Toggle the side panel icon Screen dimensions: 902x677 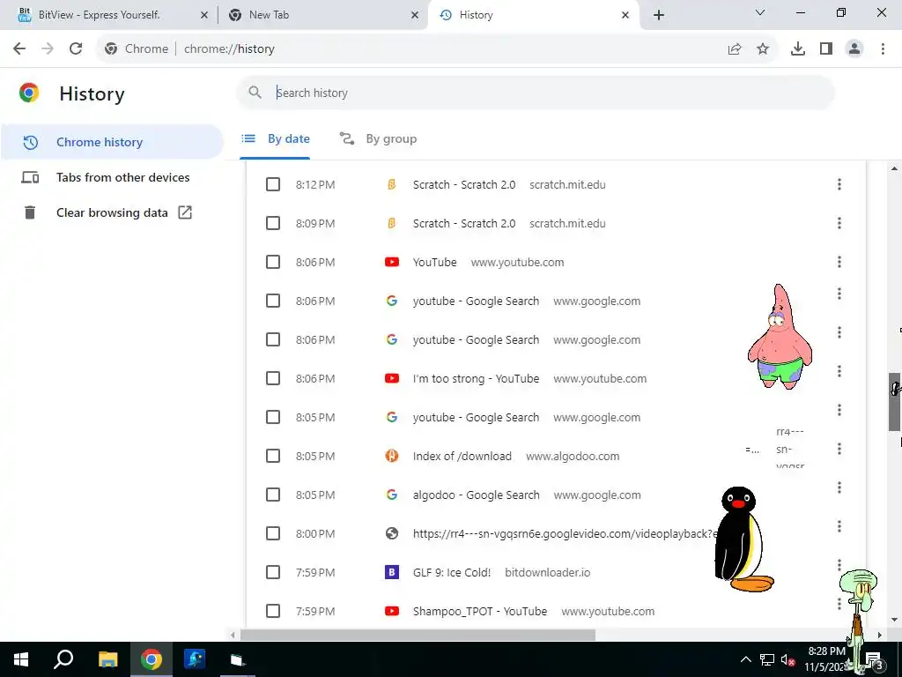(826, 49)
